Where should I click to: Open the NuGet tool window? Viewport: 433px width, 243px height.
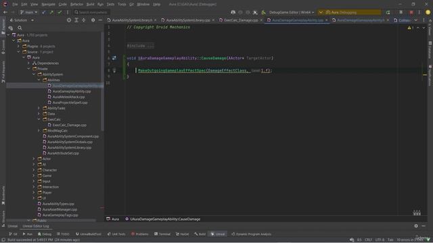[182, 234]
